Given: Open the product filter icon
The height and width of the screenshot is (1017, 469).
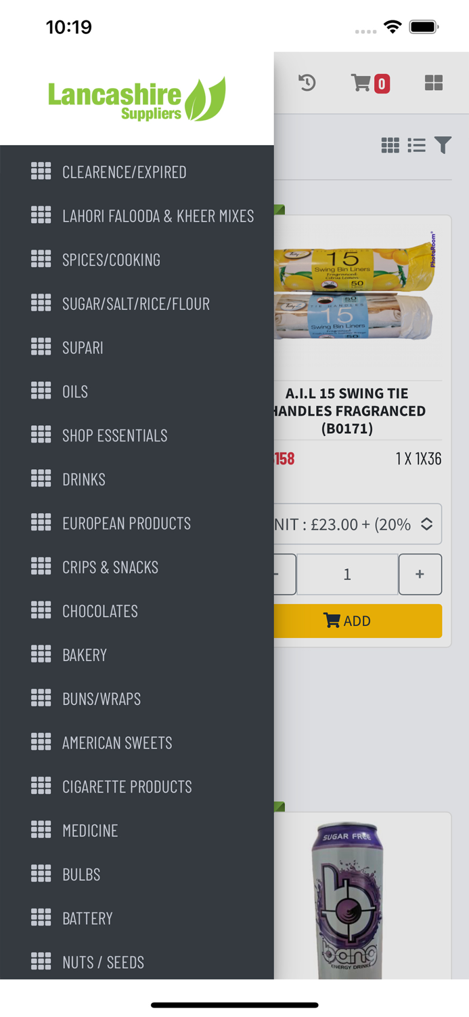Looking at the screenshot, I should 443,145.
